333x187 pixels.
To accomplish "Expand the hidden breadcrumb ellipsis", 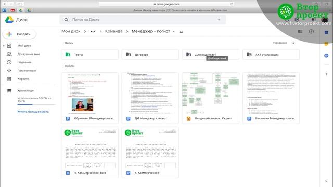I will click(x=93, y=31).
